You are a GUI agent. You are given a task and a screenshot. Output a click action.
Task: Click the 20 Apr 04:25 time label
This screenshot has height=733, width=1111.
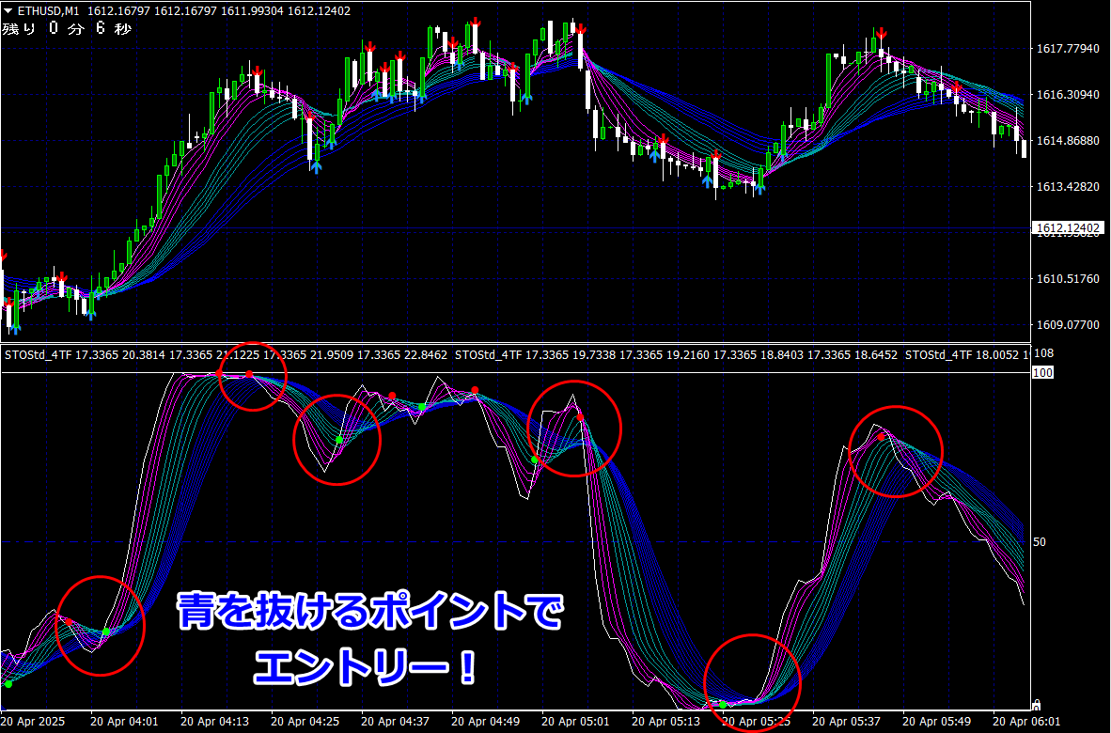point(305,723)
